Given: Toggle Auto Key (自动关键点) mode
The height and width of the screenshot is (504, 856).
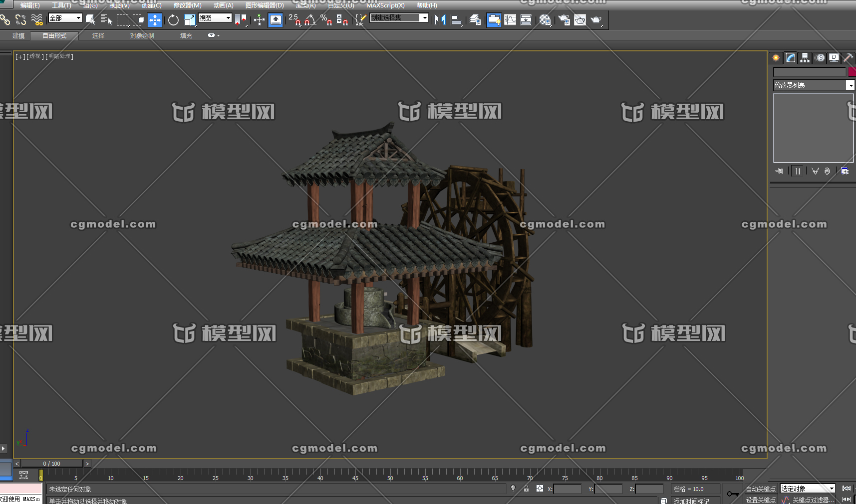Looking at the screenshot, I should 761,489.
